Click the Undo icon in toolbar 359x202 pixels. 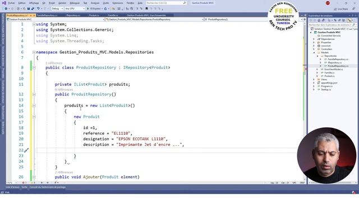point(38,9)
